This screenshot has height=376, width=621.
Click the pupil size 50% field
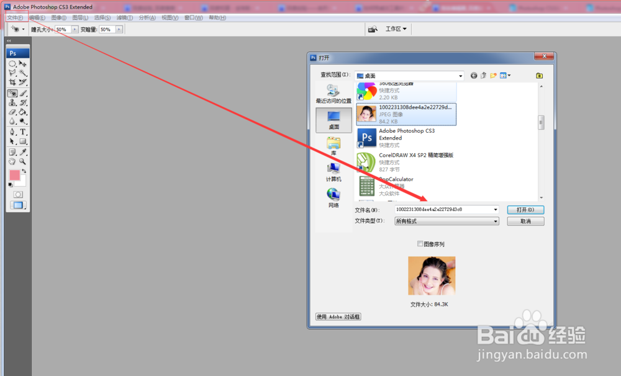tap(63, 29)
